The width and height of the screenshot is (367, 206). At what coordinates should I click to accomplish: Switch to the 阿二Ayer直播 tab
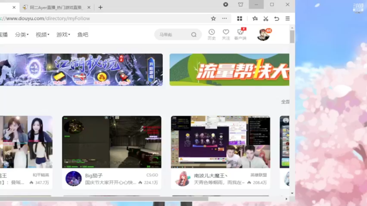(56, 7)
